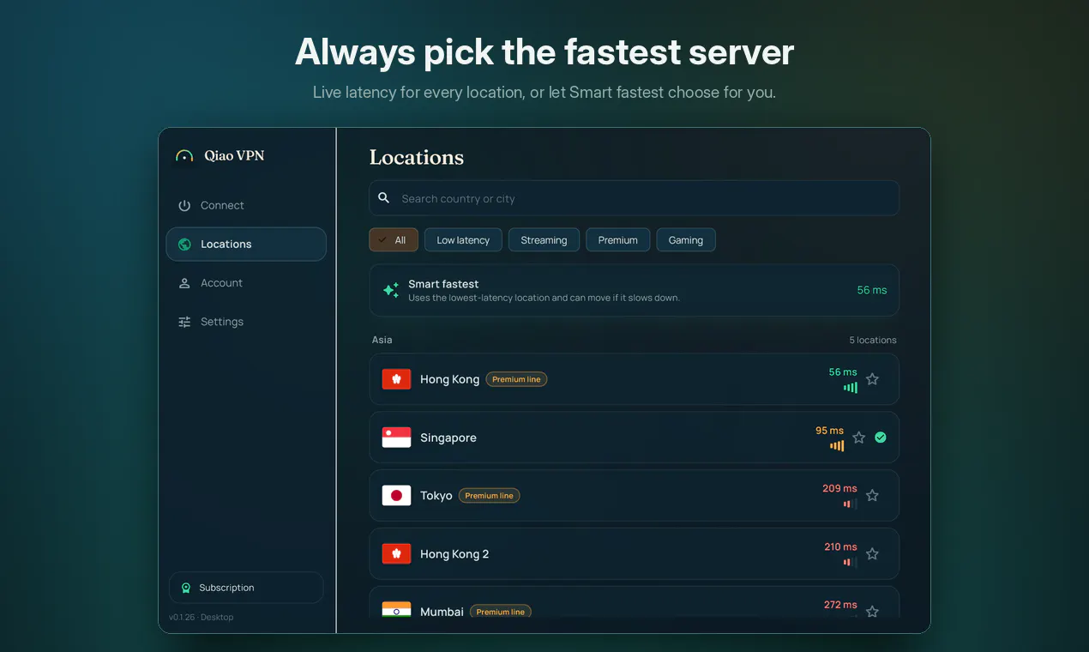Click the Hong Kong flag in the 56 ms row
The height and width of the screenshot is (652, 1089).
[x=396, y=379]
